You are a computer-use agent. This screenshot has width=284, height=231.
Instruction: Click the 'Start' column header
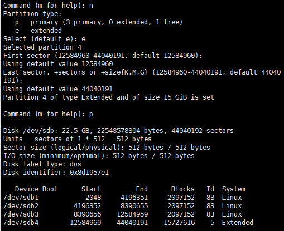pos(91,189)
